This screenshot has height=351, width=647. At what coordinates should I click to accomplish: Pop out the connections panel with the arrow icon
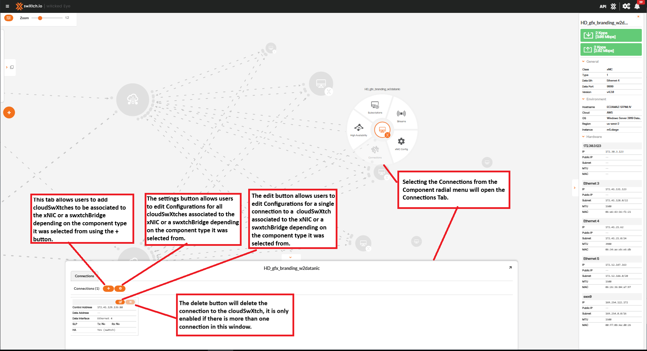pos(510,267)
